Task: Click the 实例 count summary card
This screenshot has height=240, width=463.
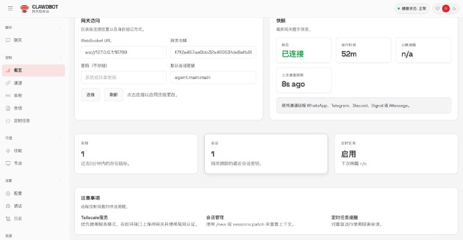Action: 136,154
